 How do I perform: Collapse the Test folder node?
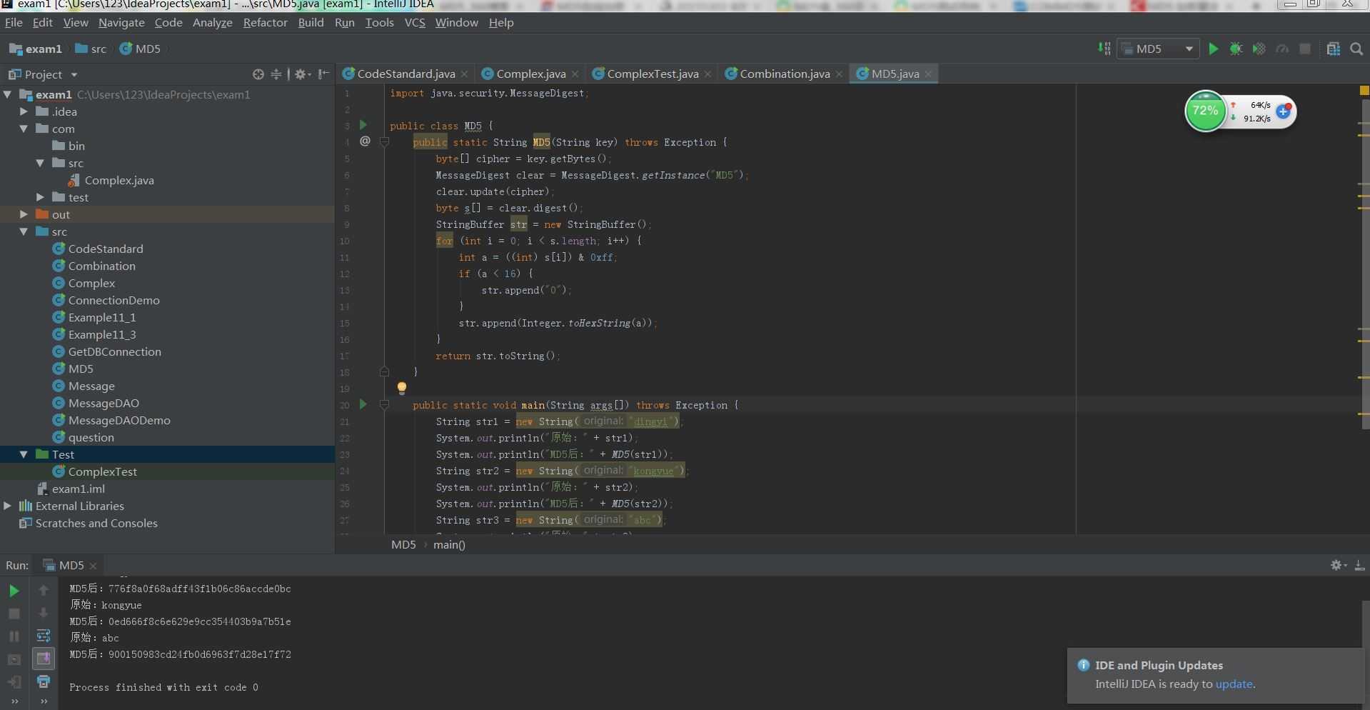[x=24, y=454]
